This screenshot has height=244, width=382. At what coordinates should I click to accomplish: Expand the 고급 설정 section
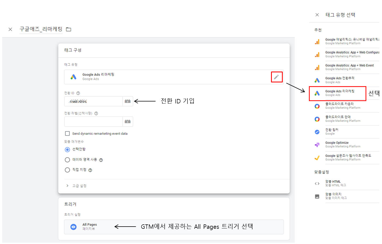(x=76, y=186)
